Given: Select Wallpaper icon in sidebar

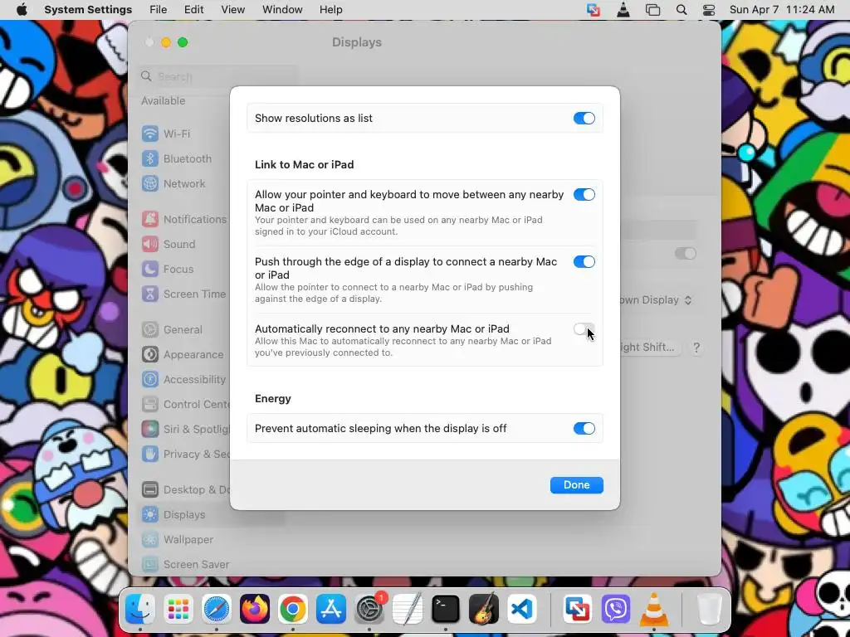Looking at the screenshot, I should coord(150,540).
